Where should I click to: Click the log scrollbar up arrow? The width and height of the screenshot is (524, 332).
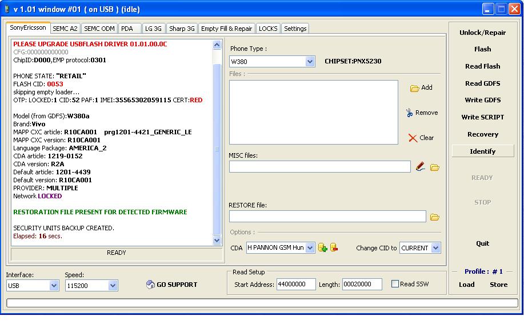(217, 45)
